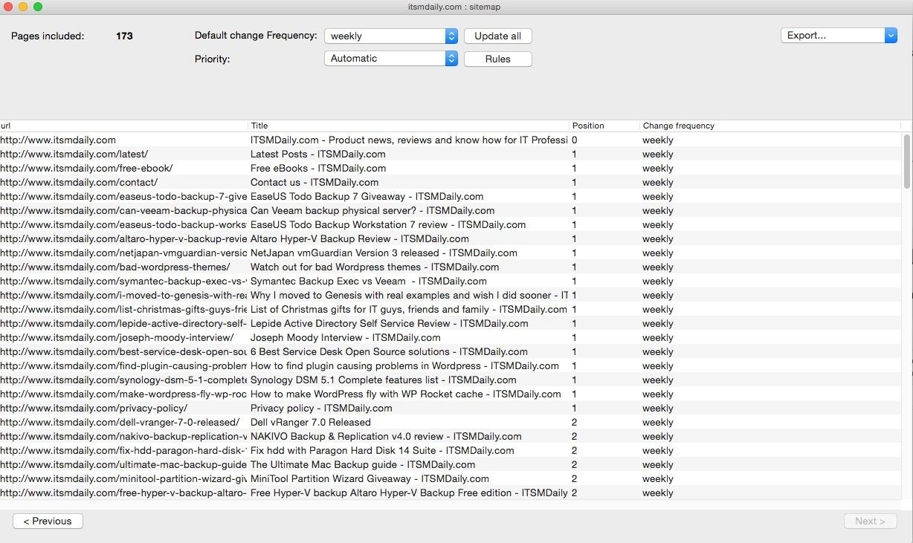The width and height of the screenshot is (913, 543).
Task: Select title The Ultimate Mac Backup guide
Action: [x=363, y=464]
